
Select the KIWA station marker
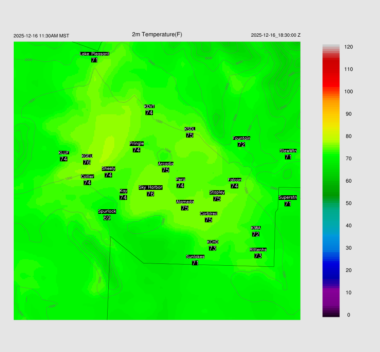tap(256, 231)
